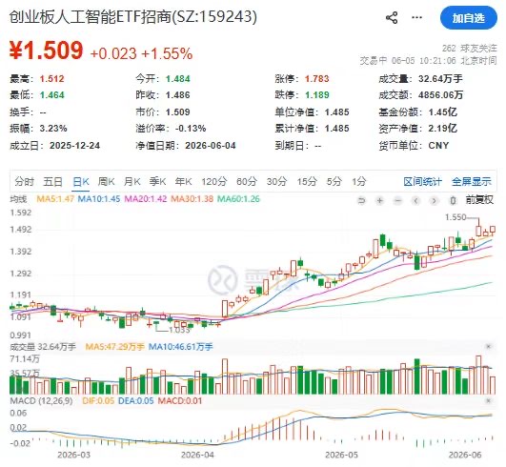Image resolution: width=506 pixels, height=467 pixels.
Task: Click the 净值日期 date 2026-06-04
Action: 211,146
